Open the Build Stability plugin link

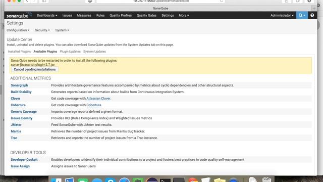tap(21, 92)
